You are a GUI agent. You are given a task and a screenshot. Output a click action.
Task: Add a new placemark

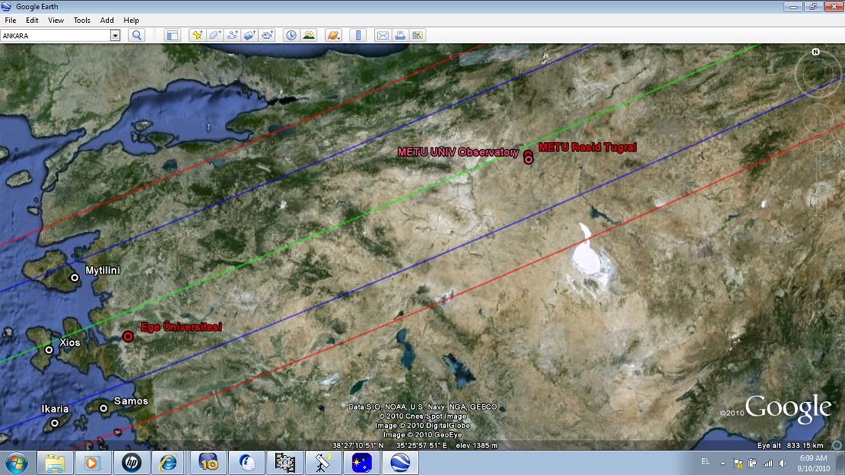197,35
